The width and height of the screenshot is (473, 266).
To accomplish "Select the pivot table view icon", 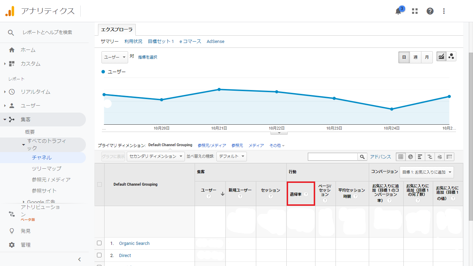I will [449, 157].
